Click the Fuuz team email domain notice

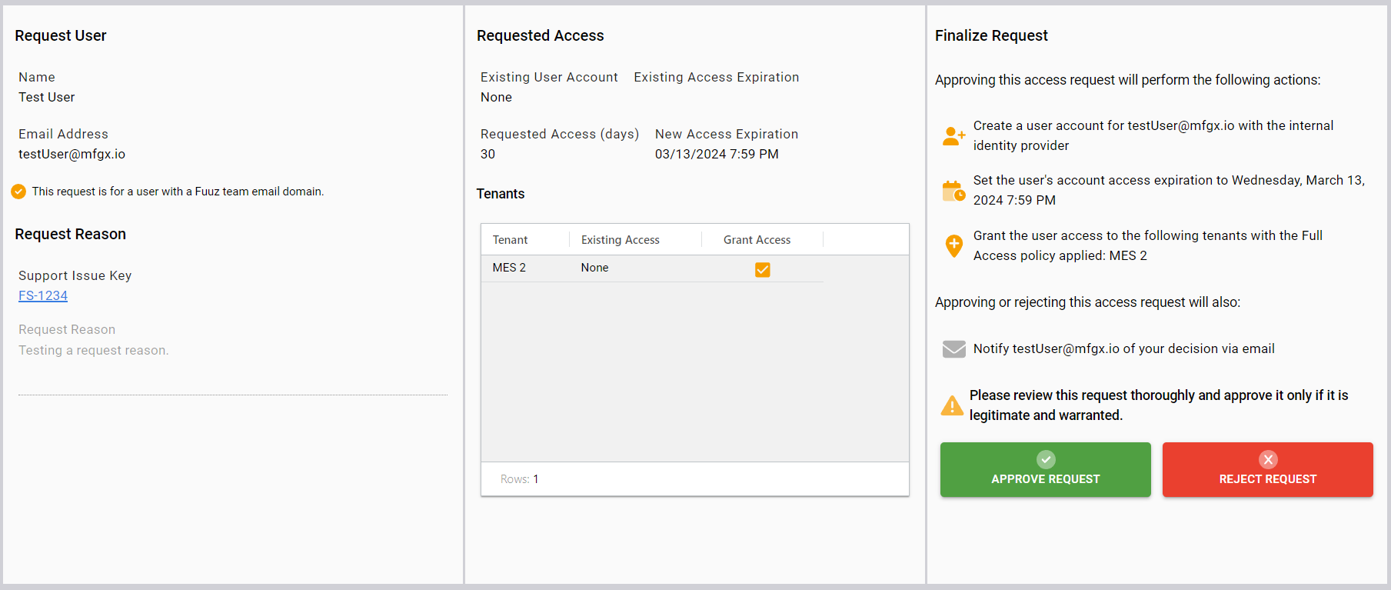(x=178, y=192)
